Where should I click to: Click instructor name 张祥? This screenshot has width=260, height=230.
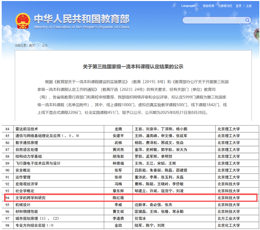[x=118, y=177]
